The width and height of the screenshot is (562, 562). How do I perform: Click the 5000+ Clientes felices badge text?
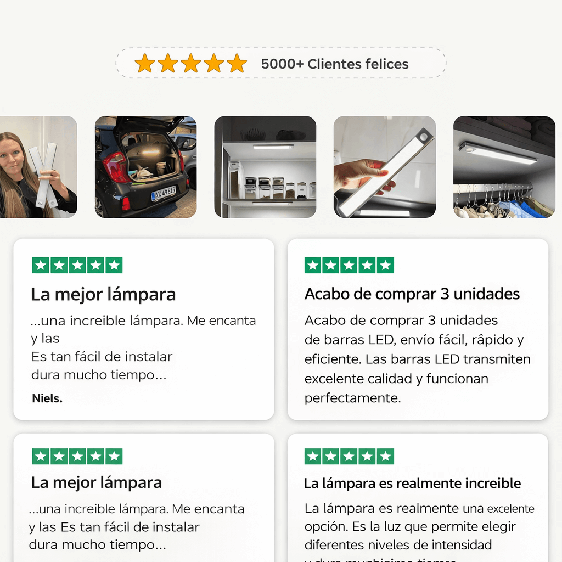pos(335,64)
